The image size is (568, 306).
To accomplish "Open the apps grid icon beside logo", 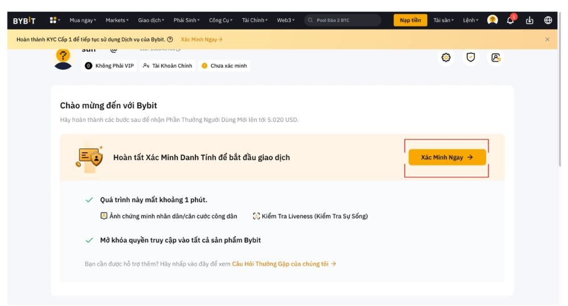I will [53, 20].
